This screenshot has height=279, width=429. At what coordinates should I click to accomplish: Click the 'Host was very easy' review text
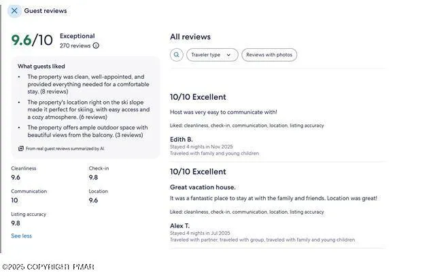pos(223,112)
